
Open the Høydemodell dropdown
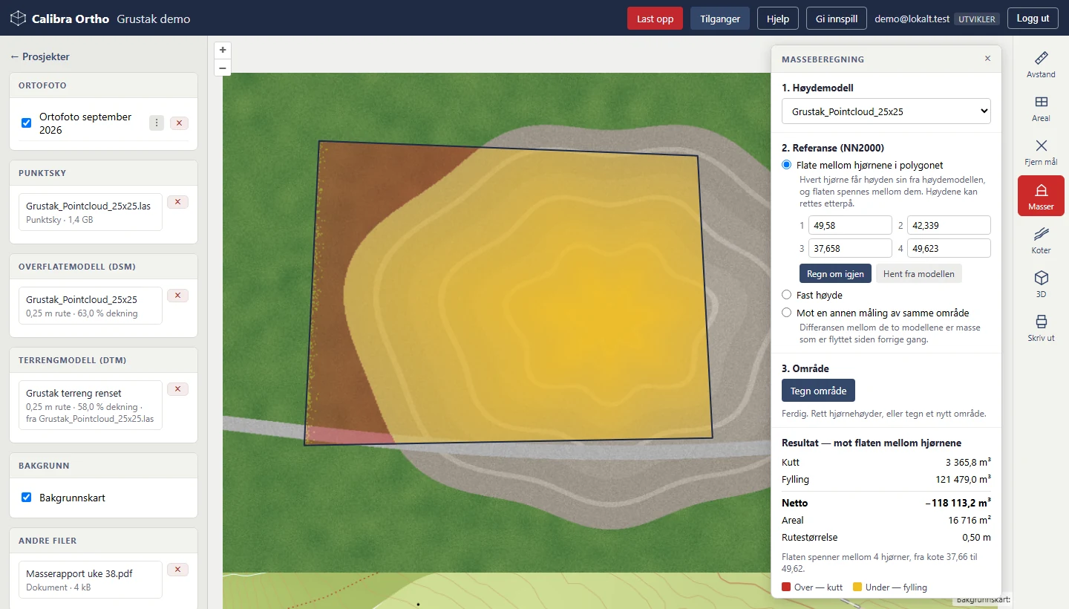tap(886, 111)
